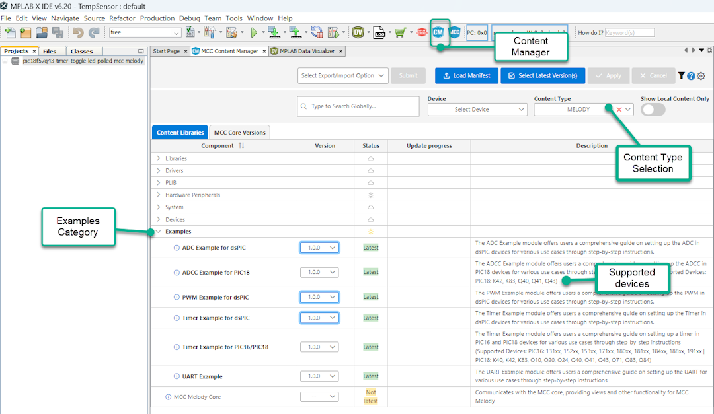This screenshot has height=414, width=714.
Task: Switch to MPLAB Data Visualizer tab
Action: pyautogui.click(x=307, y=51)
